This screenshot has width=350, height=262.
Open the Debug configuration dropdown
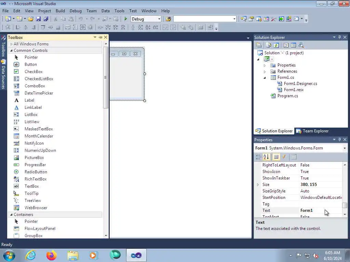[159, 19]
